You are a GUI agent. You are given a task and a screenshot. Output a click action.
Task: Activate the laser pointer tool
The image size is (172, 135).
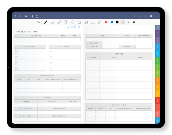(99, 22)
